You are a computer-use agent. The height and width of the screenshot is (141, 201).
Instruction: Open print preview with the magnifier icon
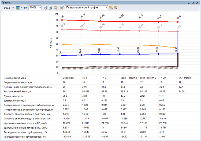51,8
